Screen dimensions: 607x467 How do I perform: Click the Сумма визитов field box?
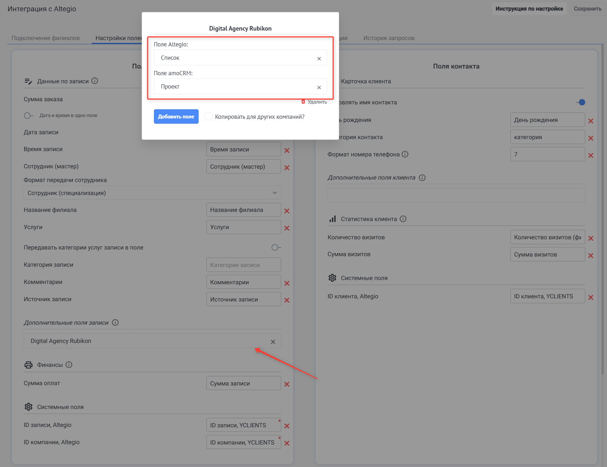click(548, 254)
